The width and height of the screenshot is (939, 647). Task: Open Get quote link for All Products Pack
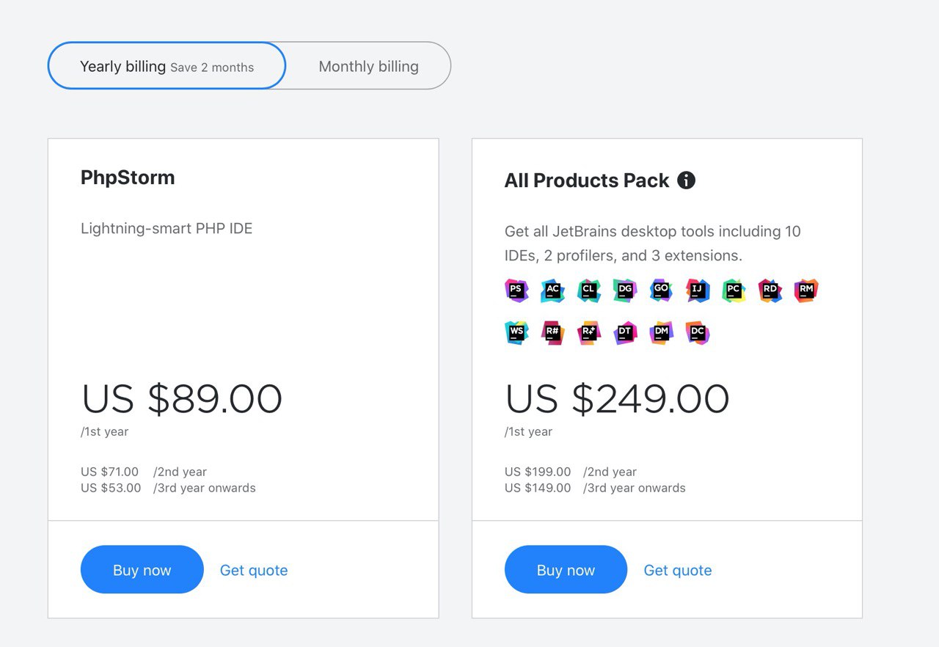pyautogui.click(x=678, y=570)
